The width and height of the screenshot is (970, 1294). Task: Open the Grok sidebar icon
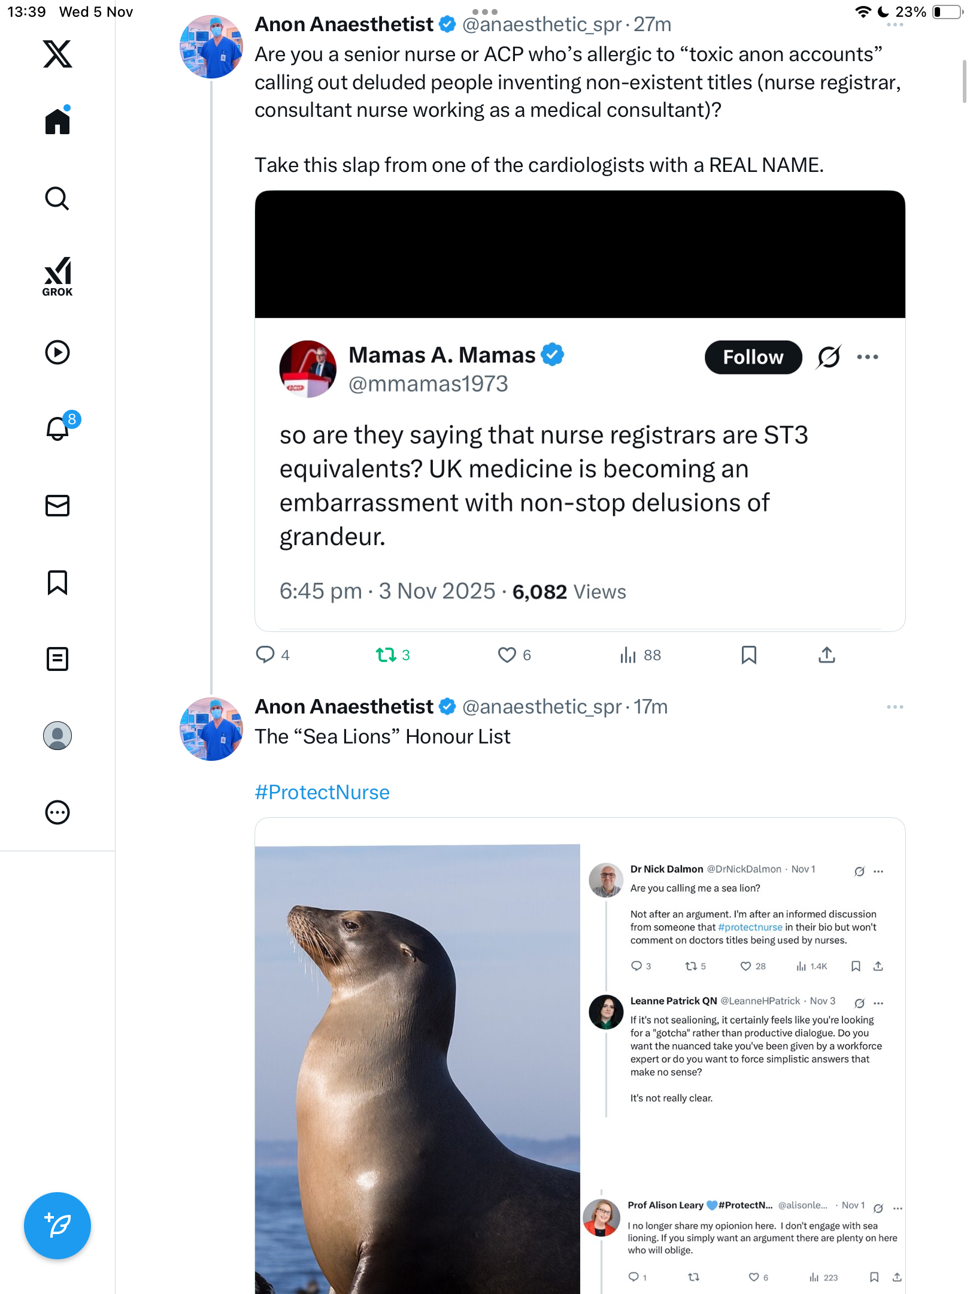57,277
